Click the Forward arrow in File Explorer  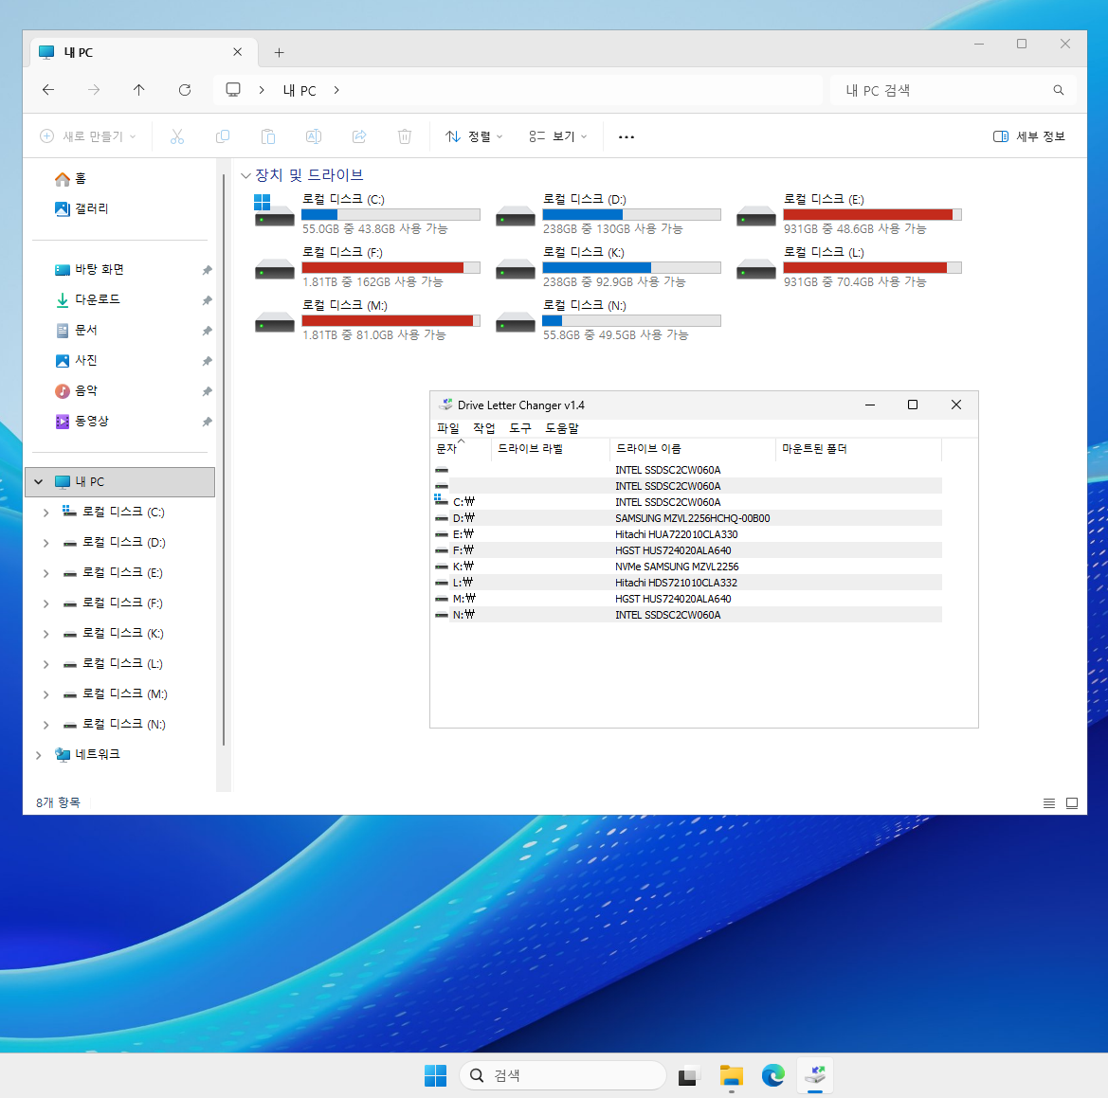93,90
